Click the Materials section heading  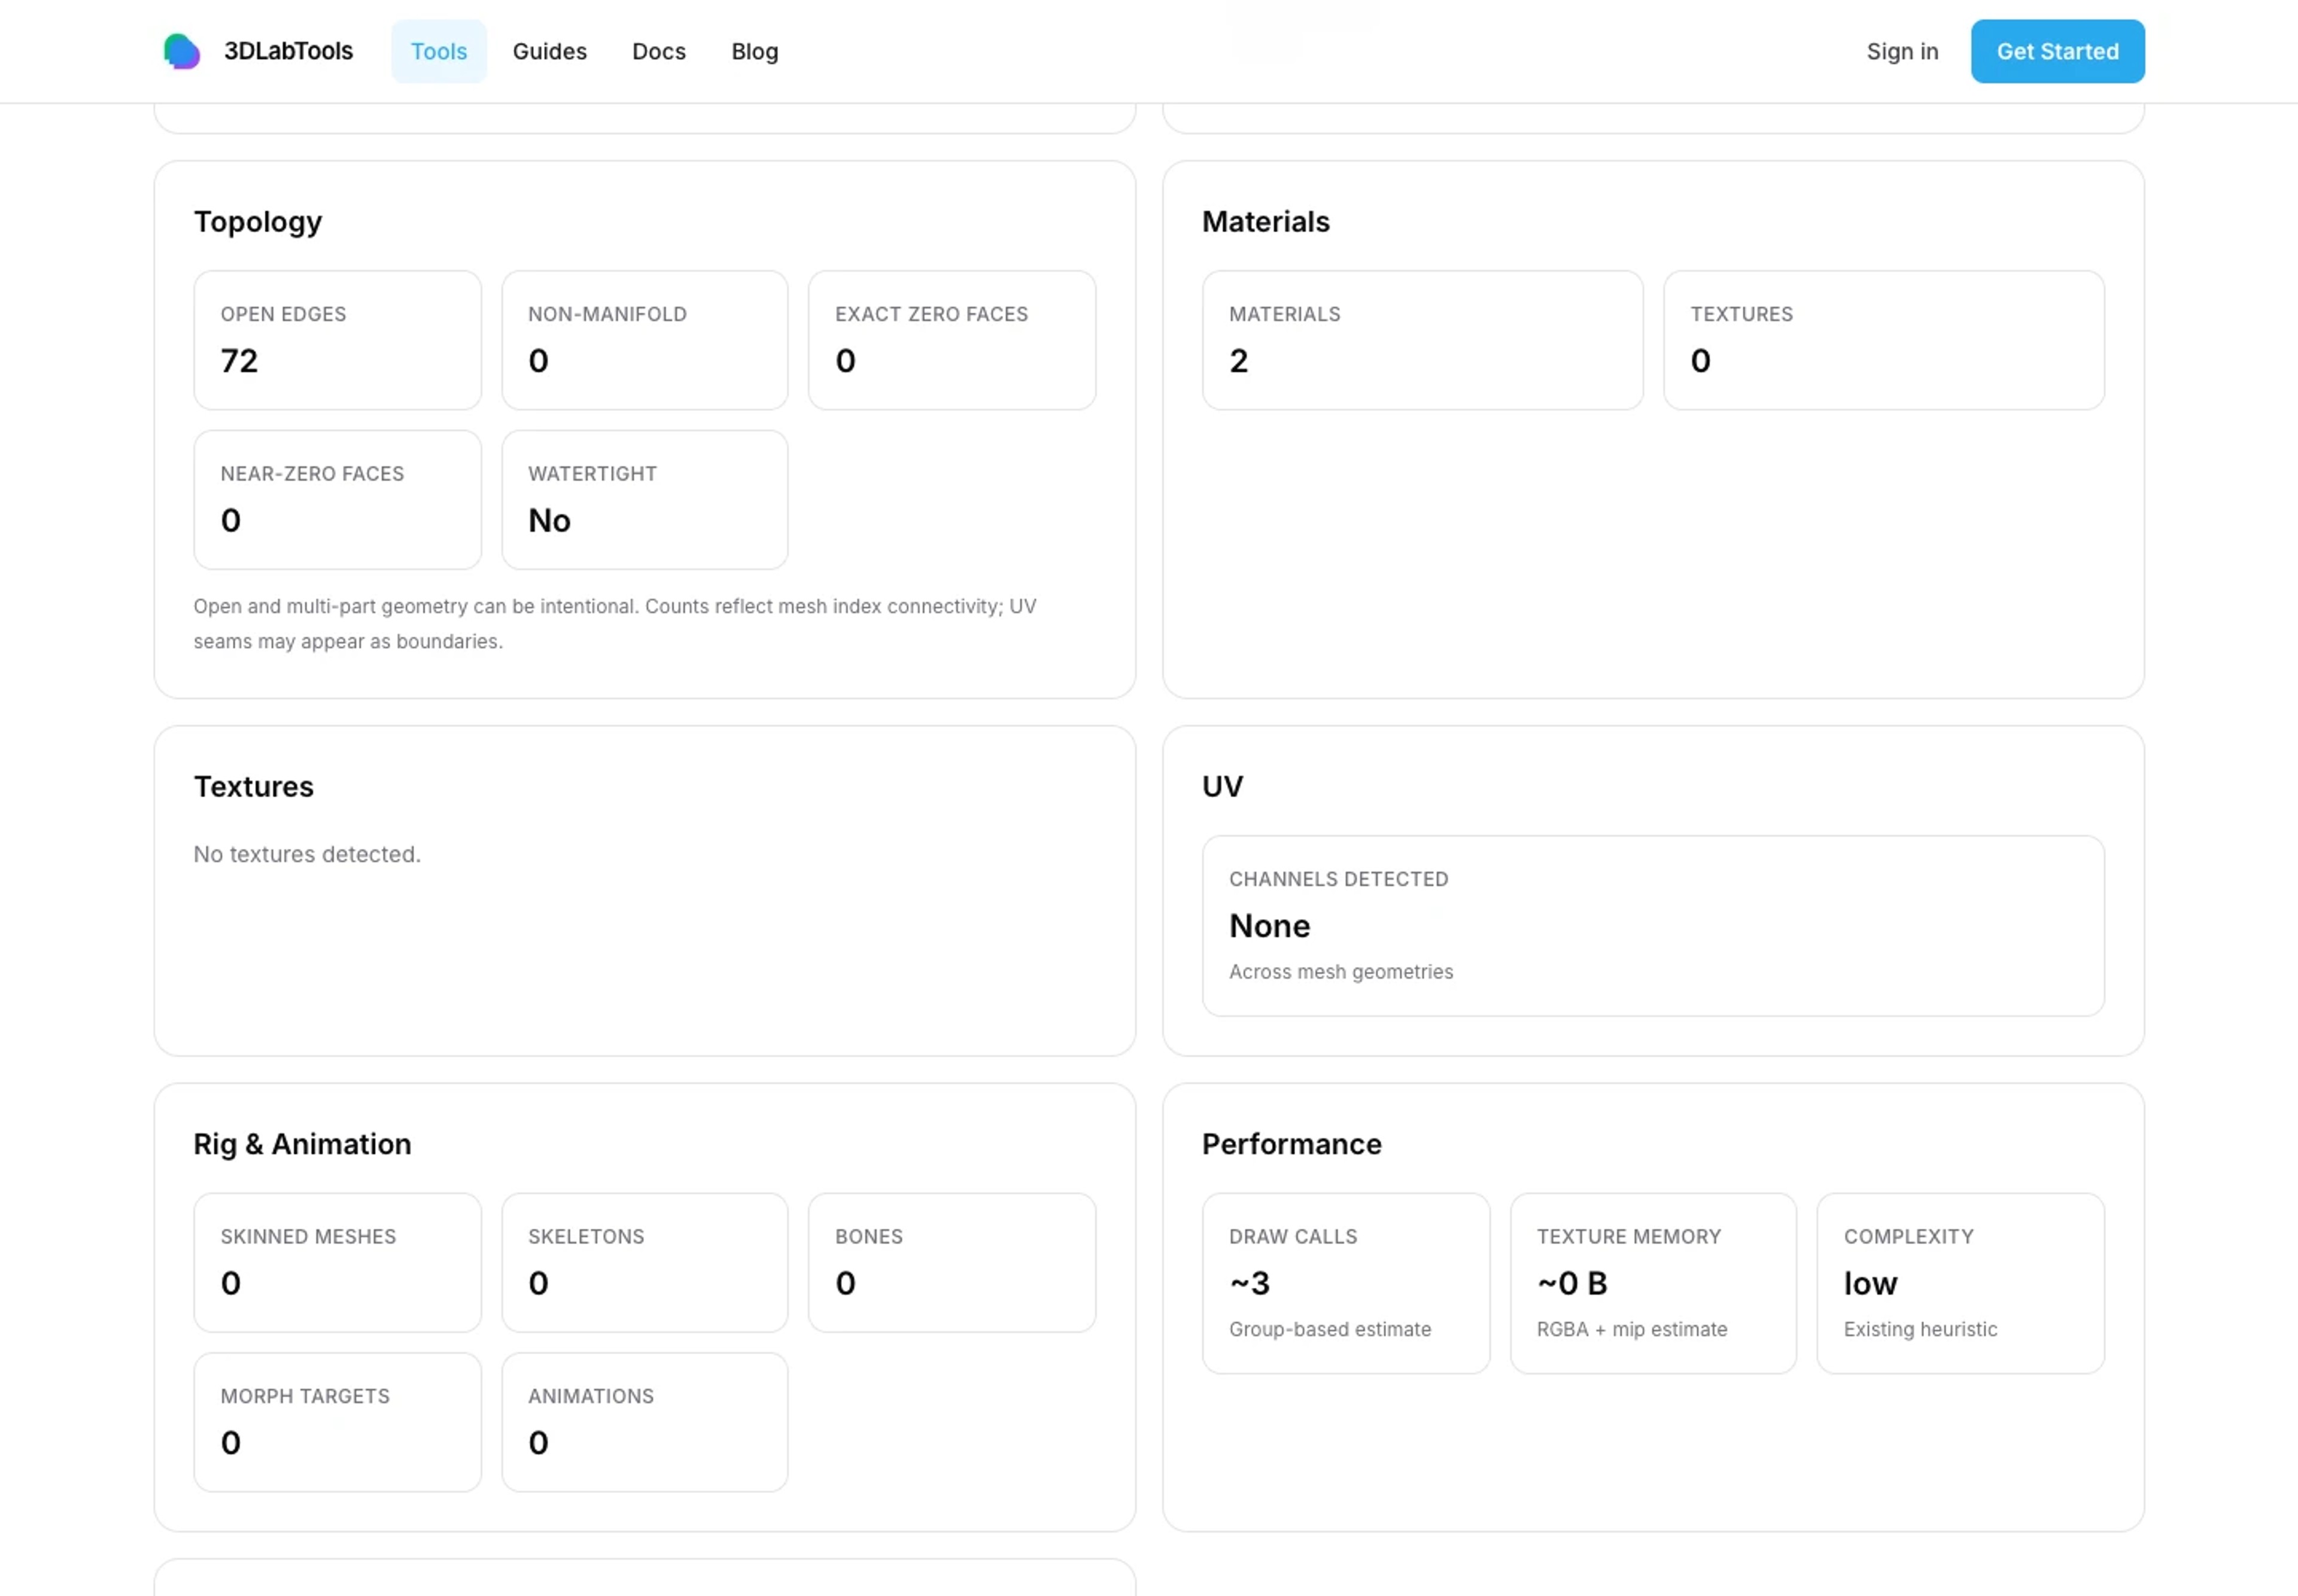coord(1265,221)
